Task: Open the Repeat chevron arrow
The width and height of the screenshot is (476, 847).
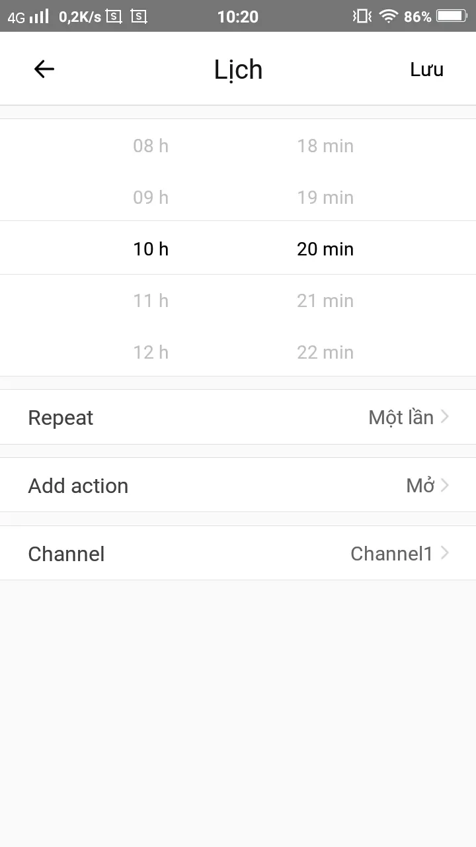Action: (445, 417)
